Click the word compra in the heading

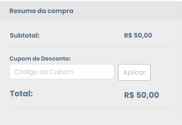tap(60, 11)
